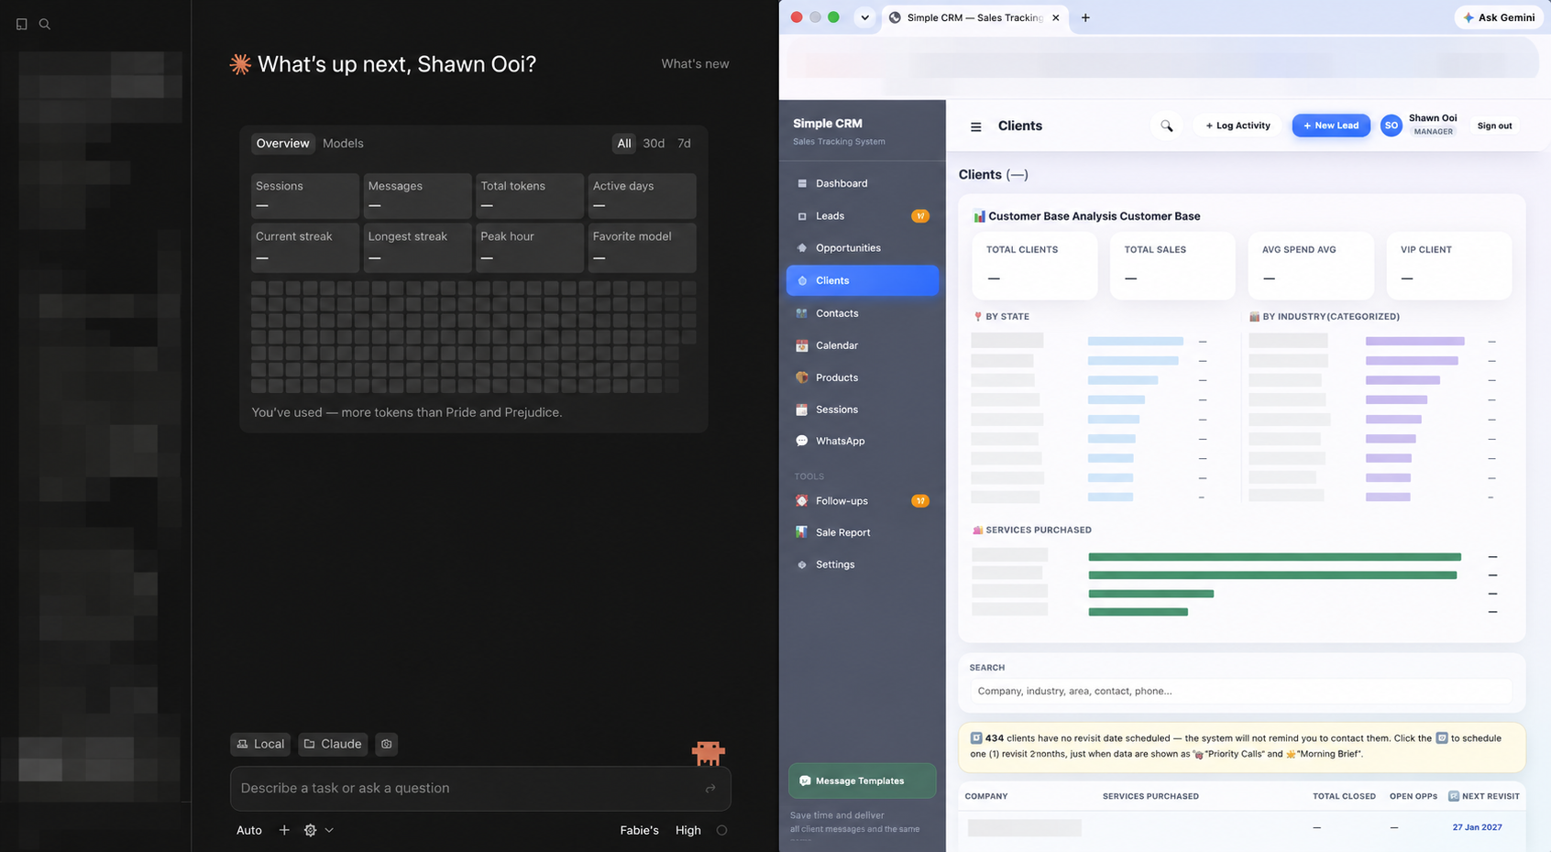Click the calendar icon in yellow revisit notice
Image resolution: width=1551 pixels, height=852 pixels.
pos(1442,737)
